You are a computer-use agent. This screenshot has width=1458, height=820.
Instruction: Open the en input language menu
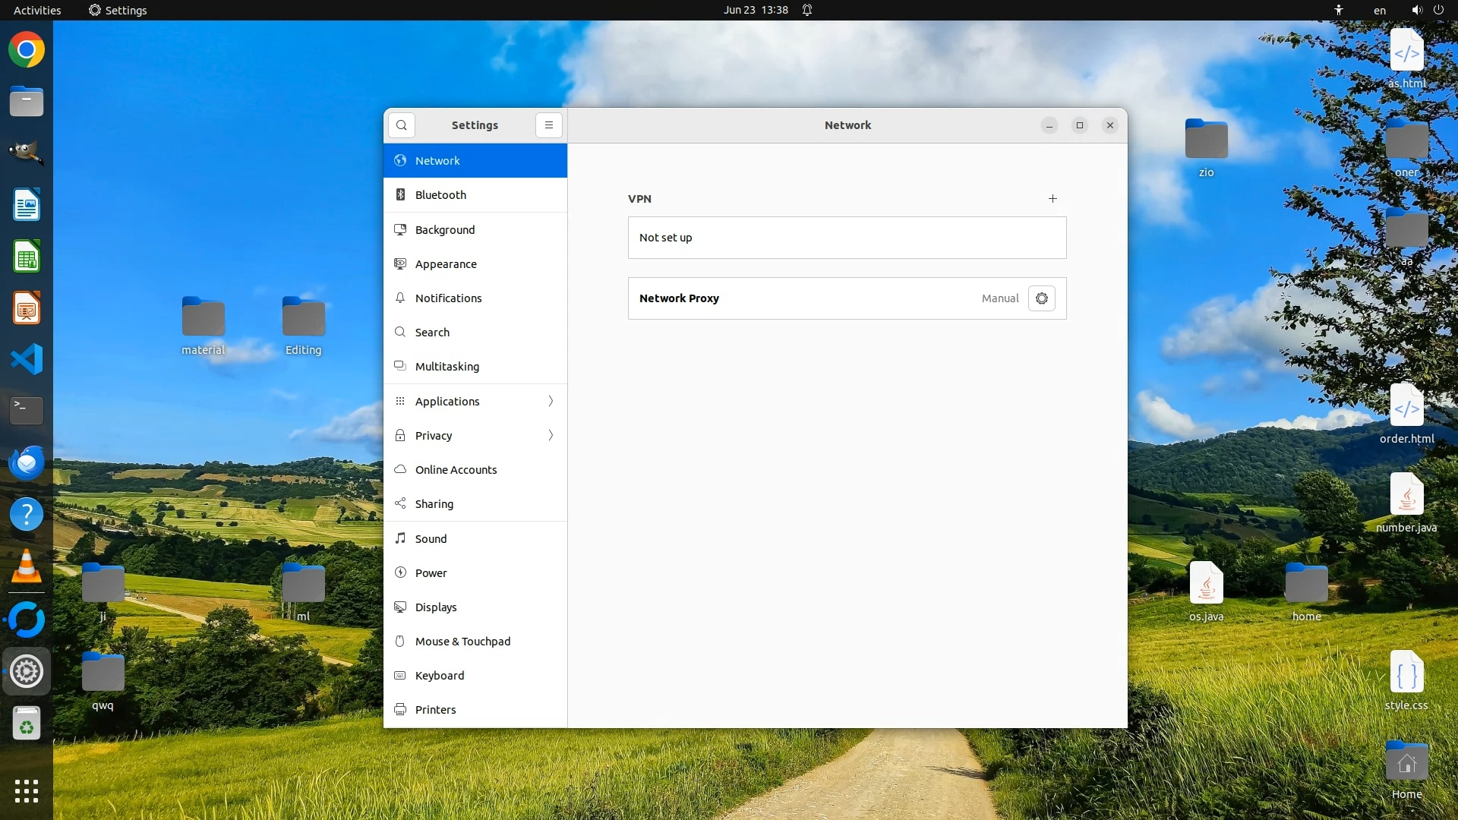pos(1379,11)
